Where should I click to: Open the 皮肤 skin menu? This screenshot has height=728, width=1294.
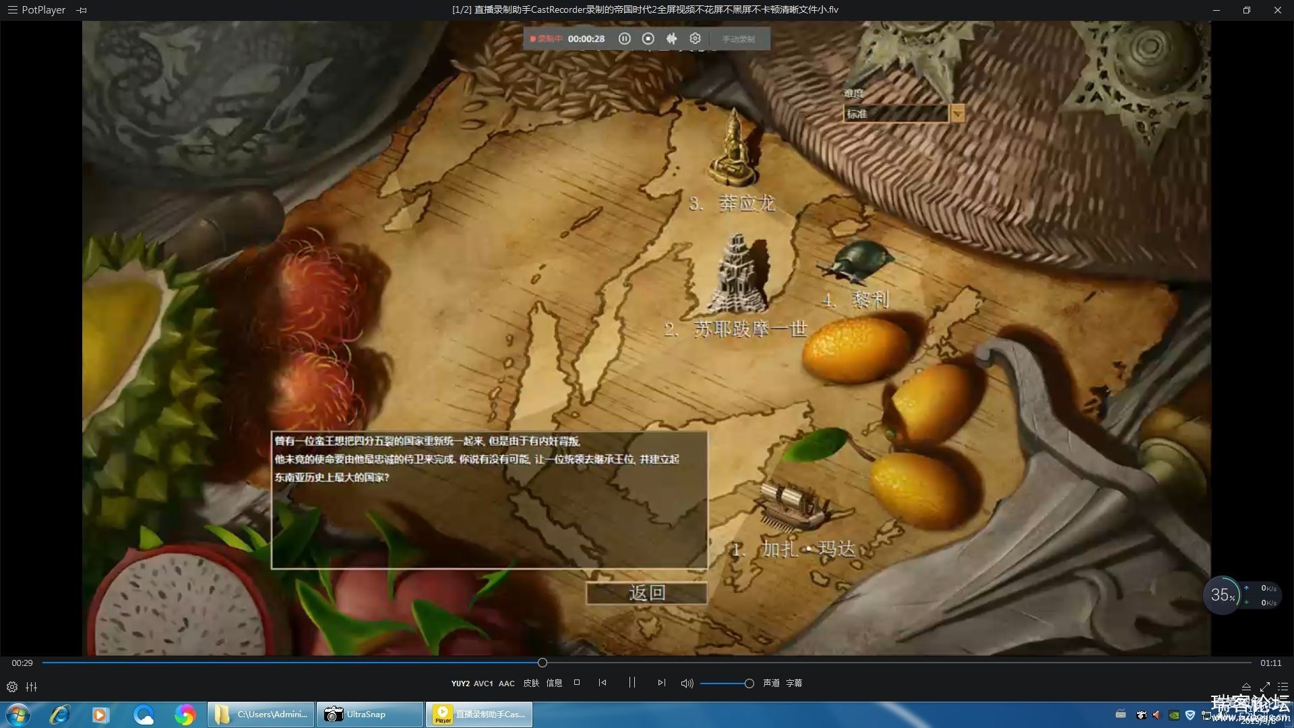coord(531,684)
